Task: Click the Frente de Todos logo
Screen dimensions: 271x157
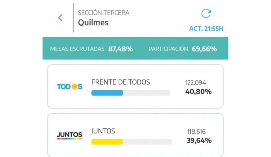Action: 70,87
